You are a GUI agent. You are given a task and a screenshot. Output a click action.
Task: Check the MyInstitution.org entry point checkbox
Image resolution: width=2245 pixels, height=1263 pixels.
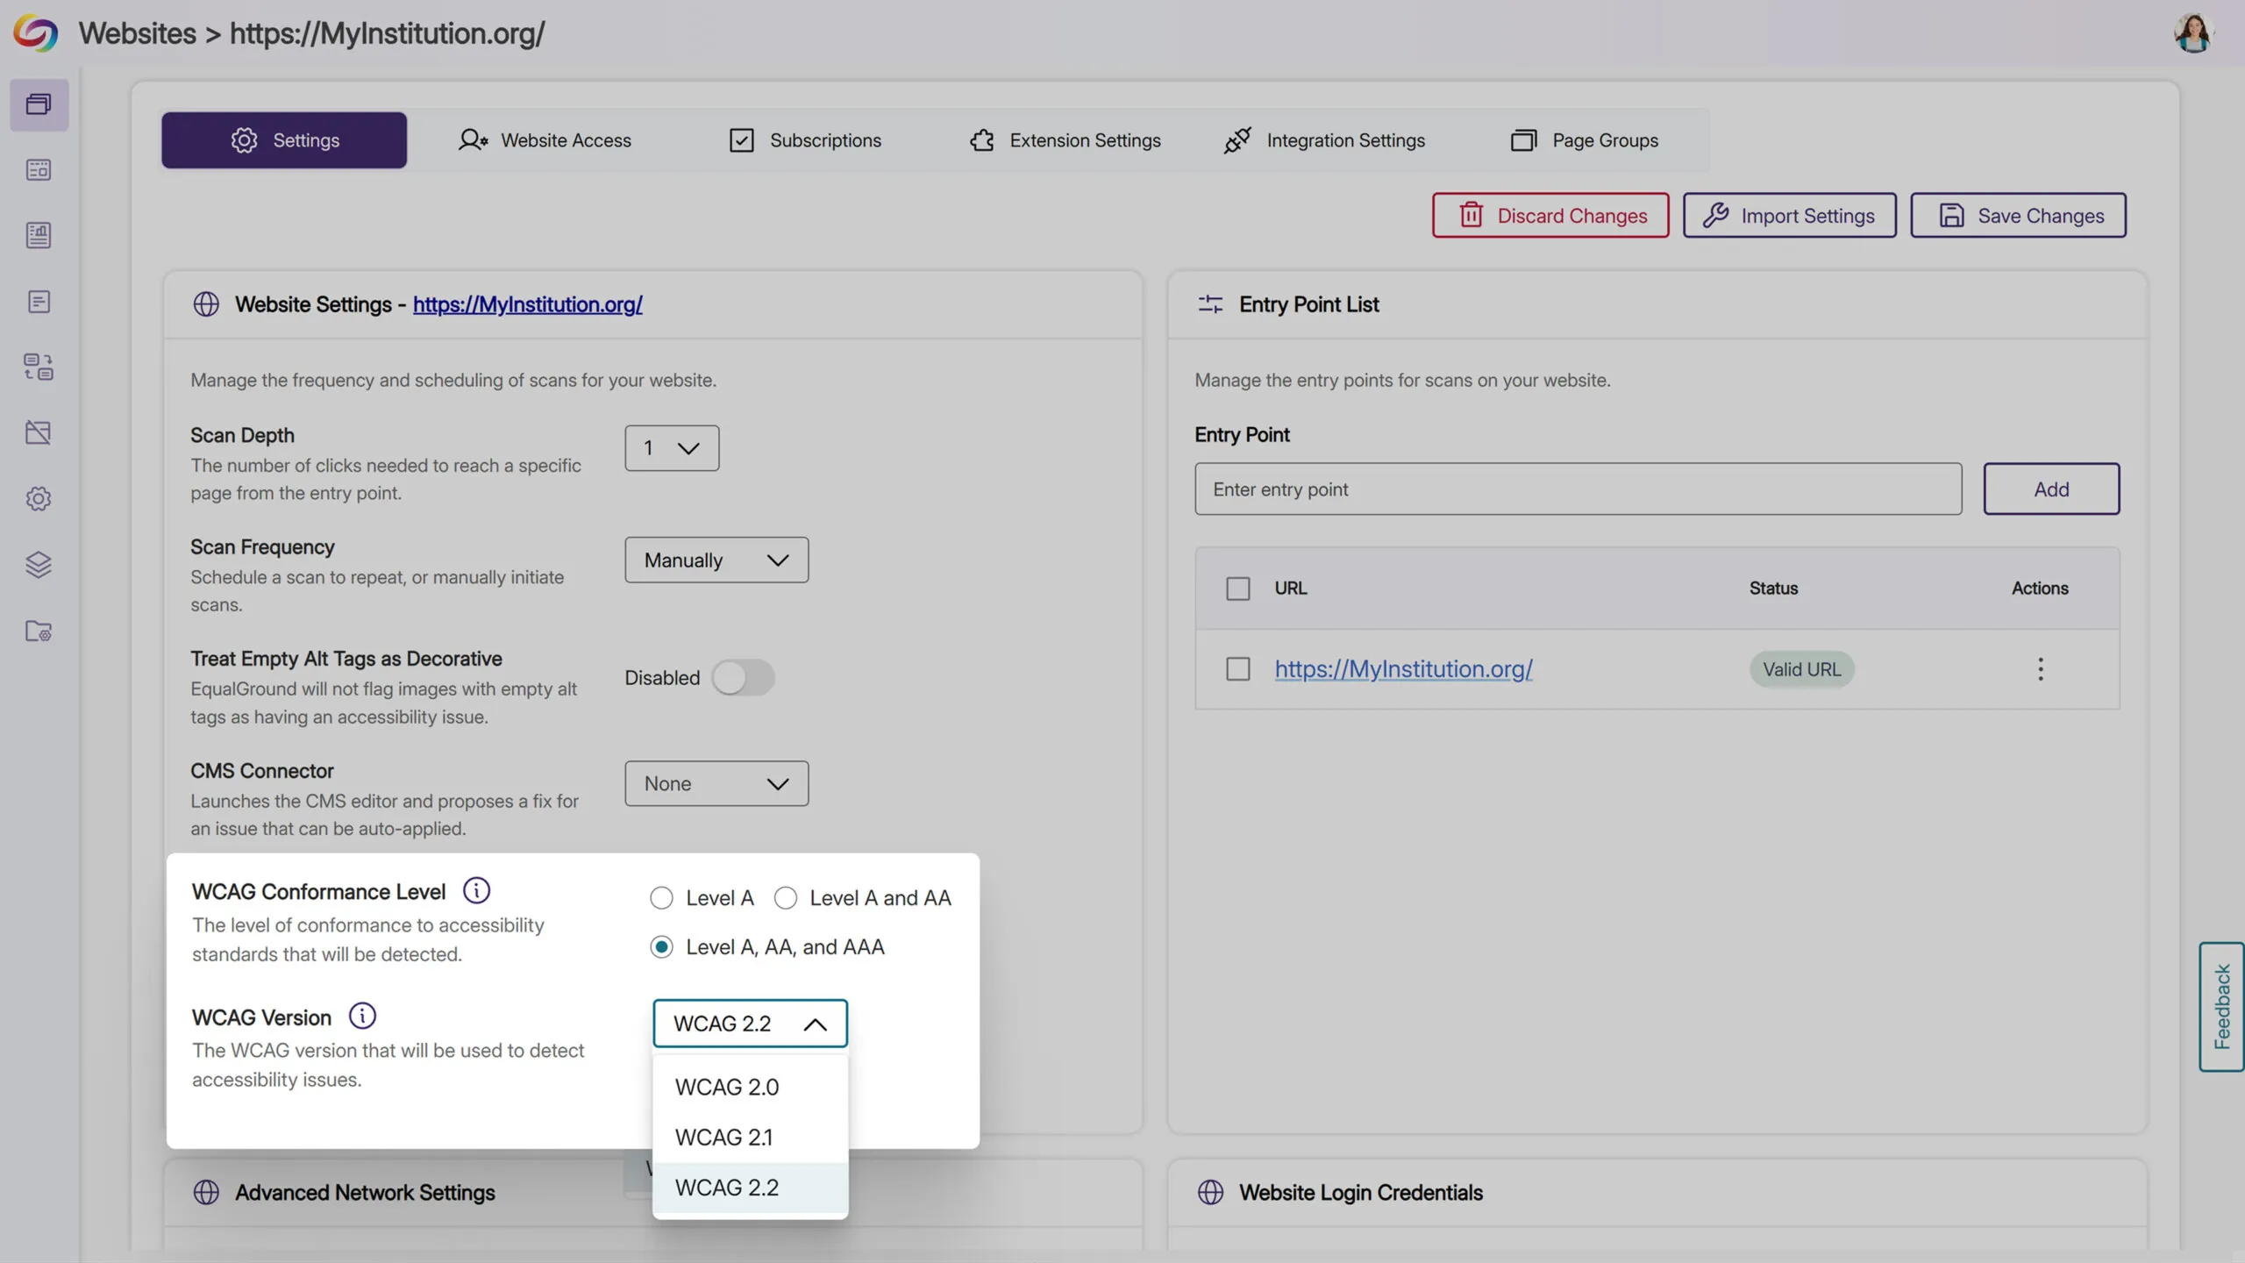(1237, 669)
